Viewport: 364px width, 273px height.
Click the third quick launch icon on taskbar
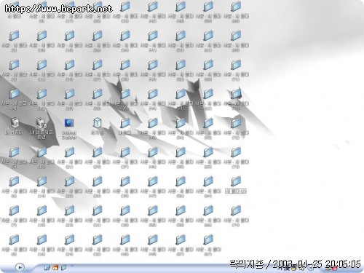63,268
